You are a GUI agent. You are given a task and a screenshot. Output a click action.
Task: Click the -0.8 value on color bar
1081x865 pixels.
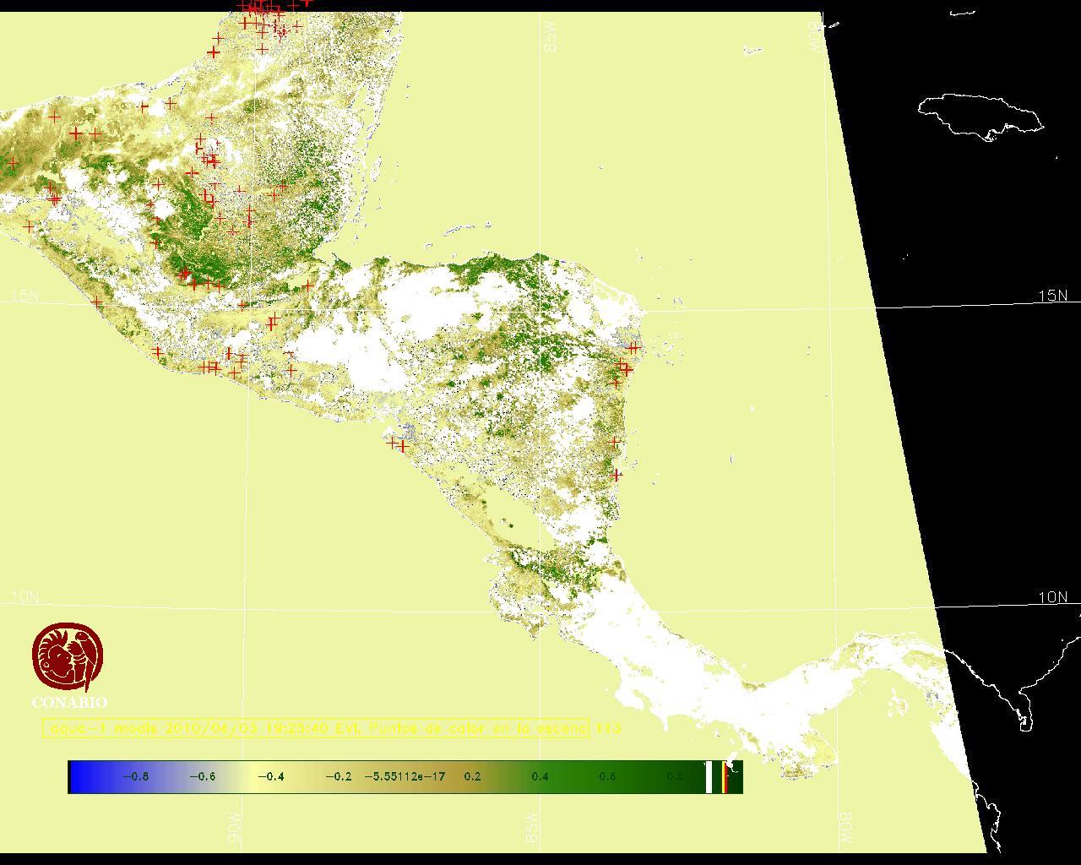tap(136, 777)
